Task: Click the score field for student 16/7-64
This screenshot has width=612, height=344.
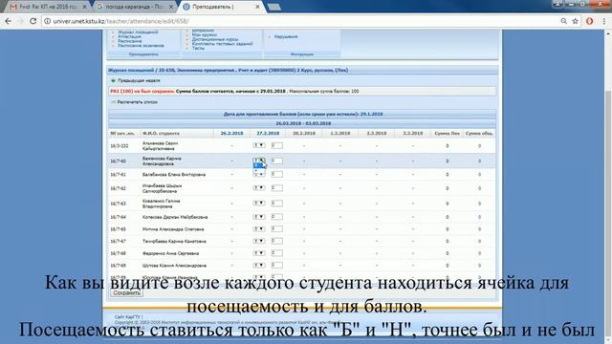Action: 276,217
